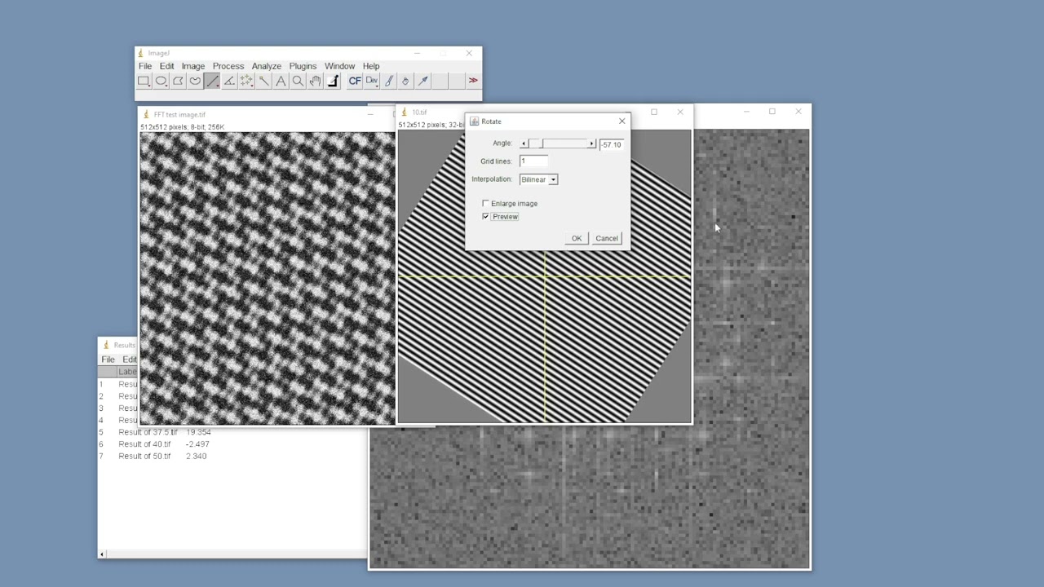Show more tools with the double arrow
Viewport: 1044px width, 587px height.
[473, 81]
